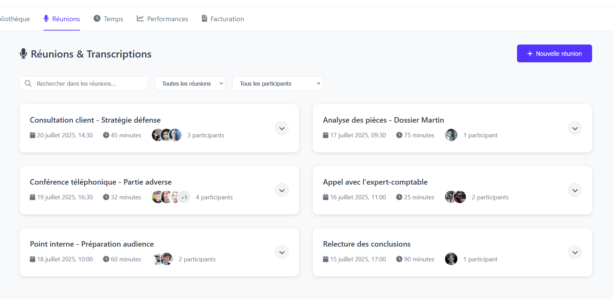Switch to the Temps tab
Image resolution: width=614 pixels, height=299 pixels.
pos(108,19)
